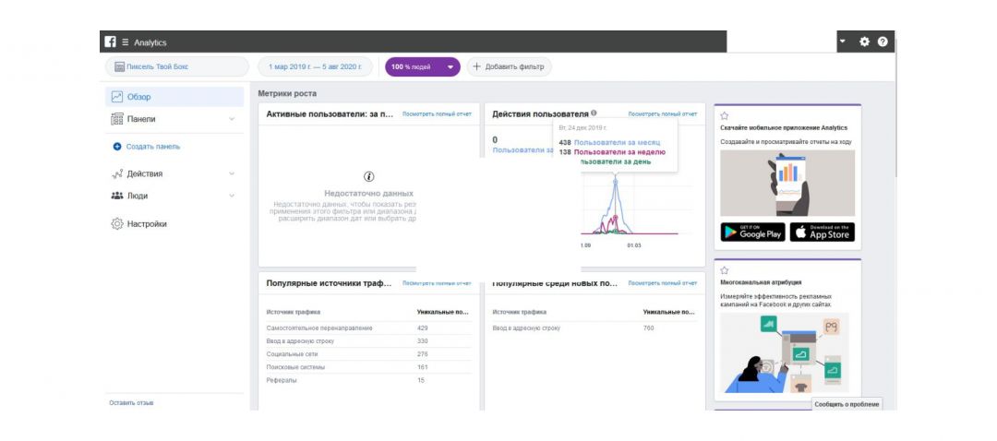Click the blue plus icon for Создать панель
This screenshot has height=441, width=997.
point(117,147)
